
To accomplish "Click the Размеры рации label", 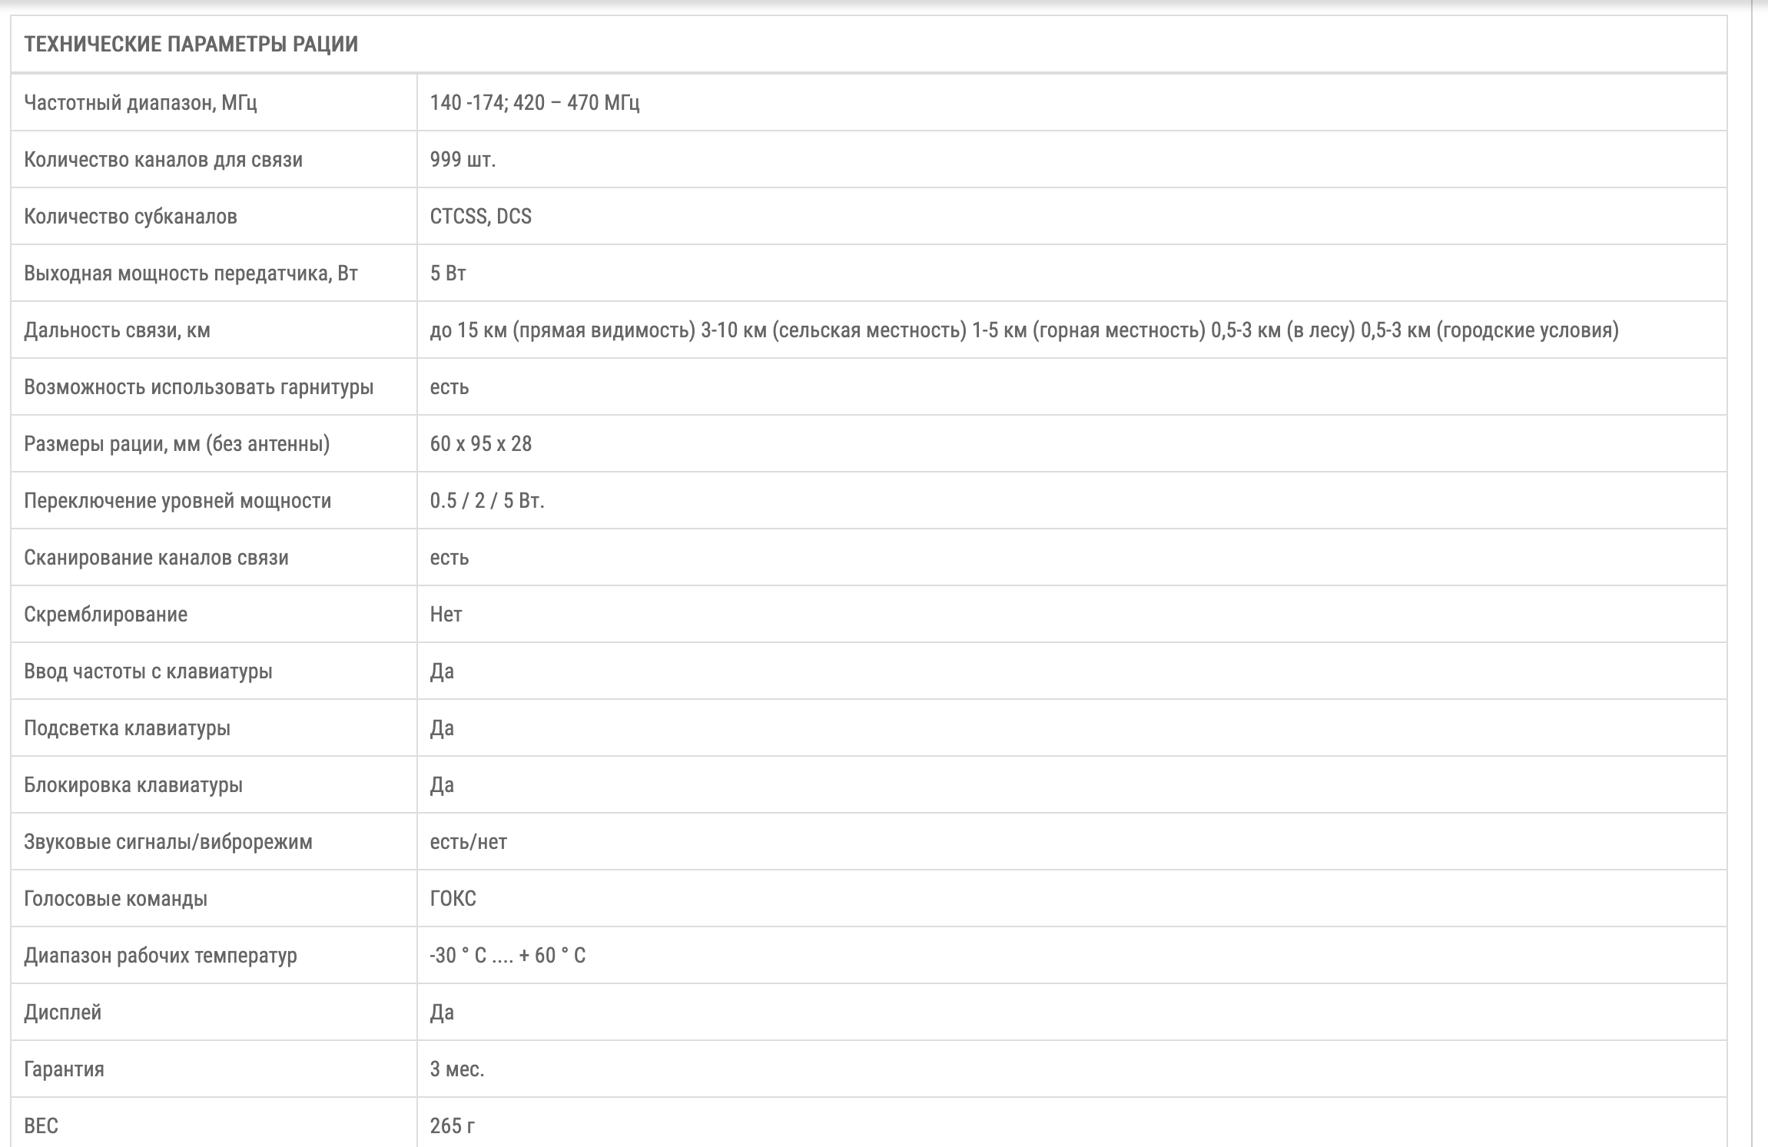I will 177,444.
